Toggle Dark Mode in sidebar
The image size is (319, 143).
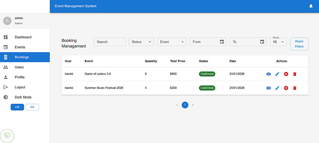[23, 97]
